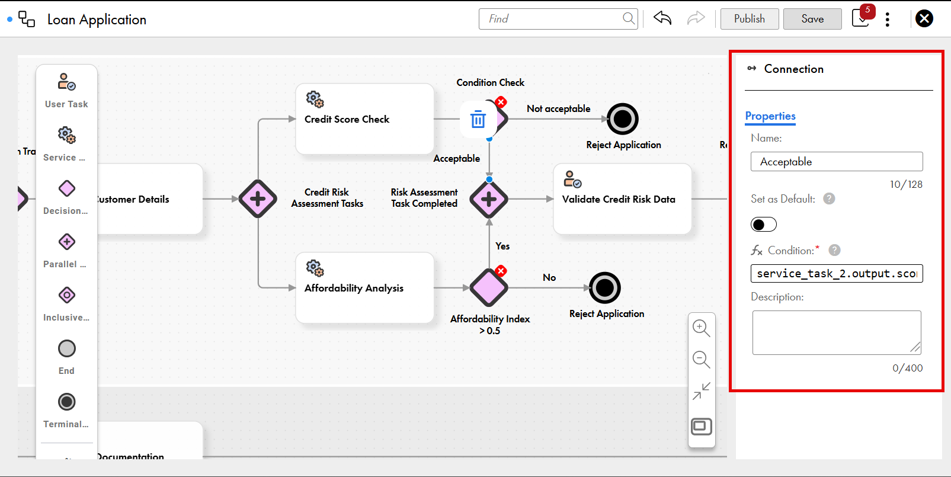The image size is (951, 477).
Task: Select the terminal event above the lower Reject Application label
Action: (x=605, y=288)
